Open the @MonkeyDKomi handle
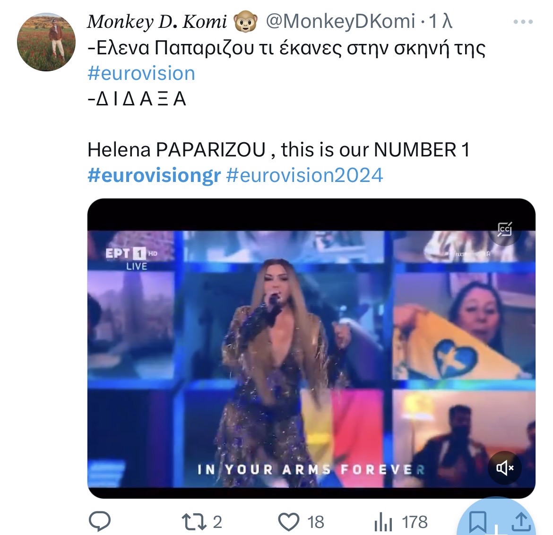Viewport: 553px width, 535px height. pos(341,22)
